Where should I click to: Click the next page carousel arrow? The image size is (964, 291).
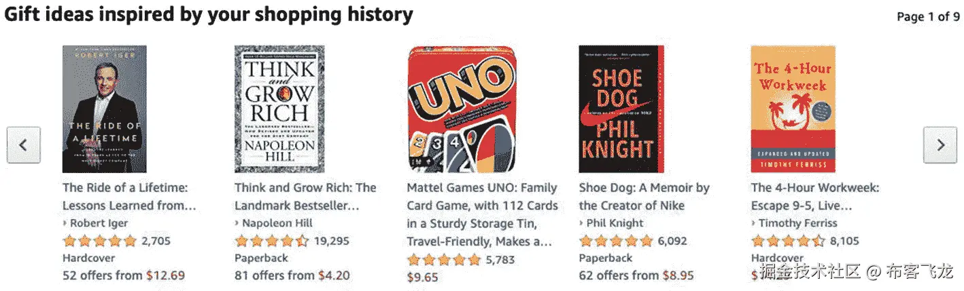click(x=940, y=145)
